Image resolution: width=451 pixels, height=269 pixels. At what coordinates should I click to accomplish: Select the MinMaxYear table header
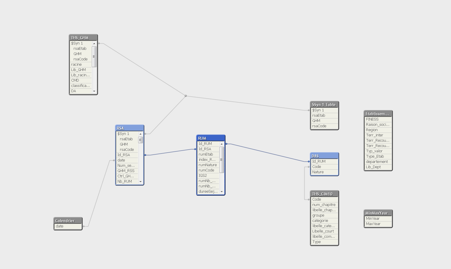pyautogui.click(x=378, y=213)
